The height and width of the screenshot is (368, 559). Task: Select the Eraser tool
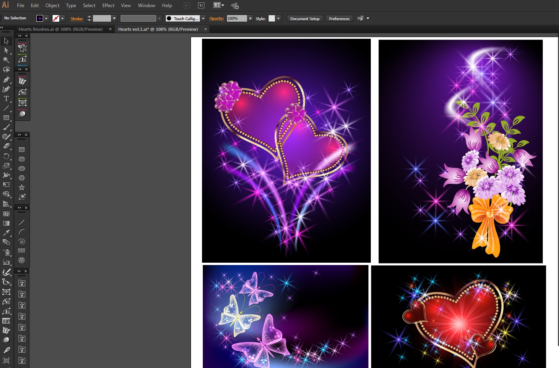point(6,146)
